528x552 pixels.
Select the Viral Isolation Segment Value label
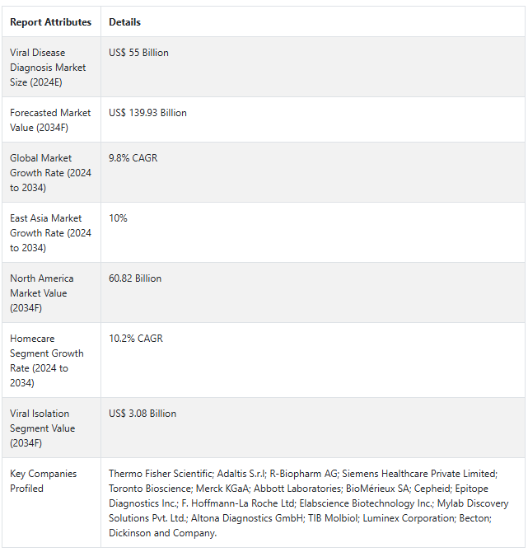pyautogui.click(x=43, y=428)
